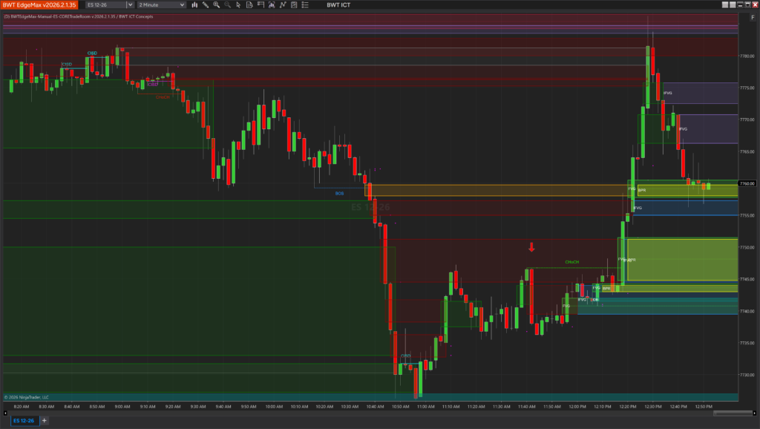Select the drawing tools pencil icon
Image resolution: width=760 pixels, height=429 pixels.
click(206, 5)
